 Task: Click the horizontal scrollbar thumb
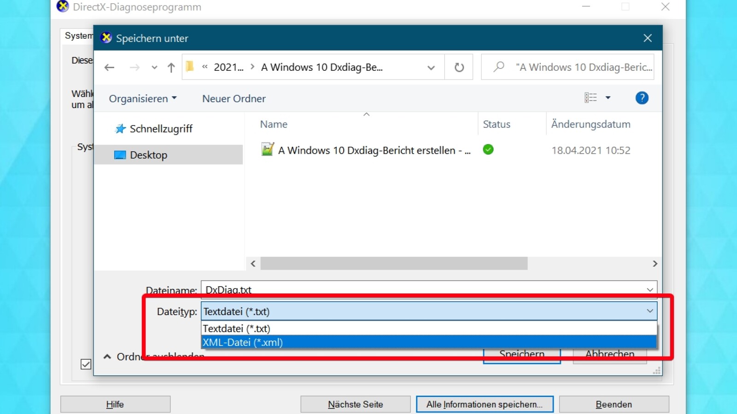(394, 264)
